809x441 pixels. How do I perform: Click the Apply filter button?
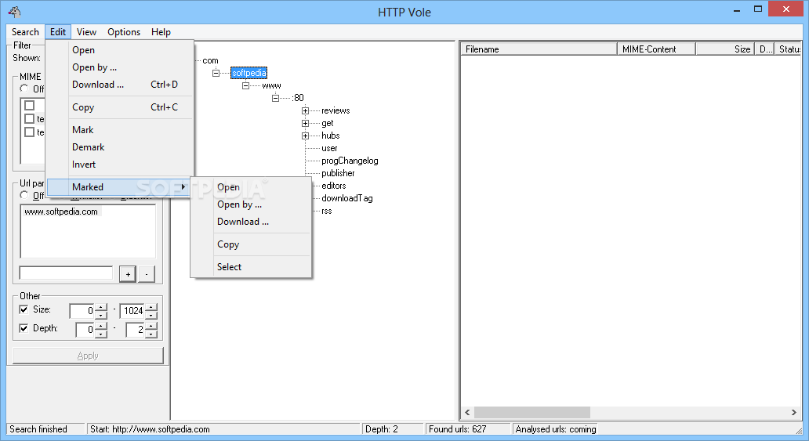coord(88,356)
